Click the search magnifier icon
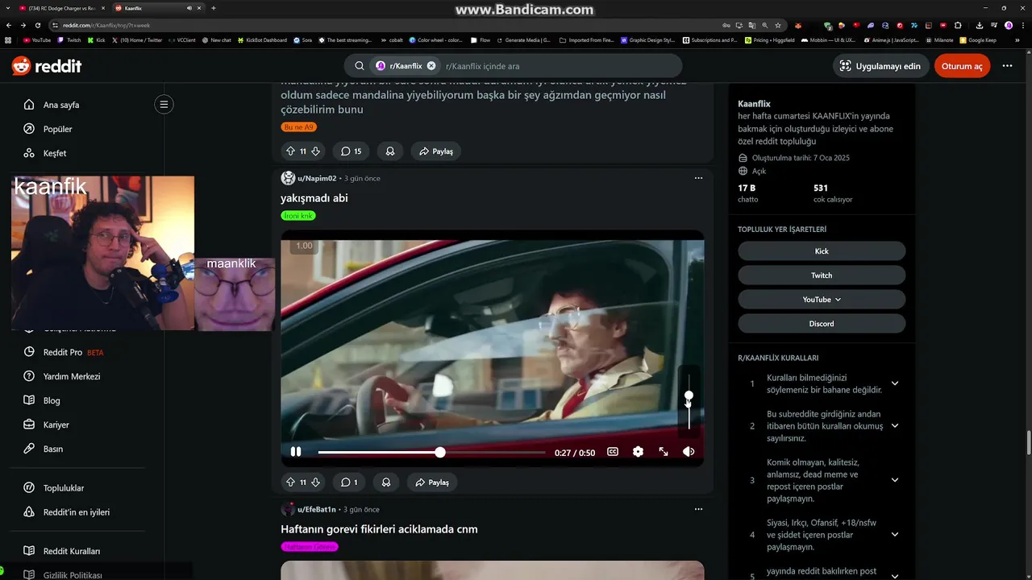Screen dimensions: 1032x580 click(x=360, y=66)
